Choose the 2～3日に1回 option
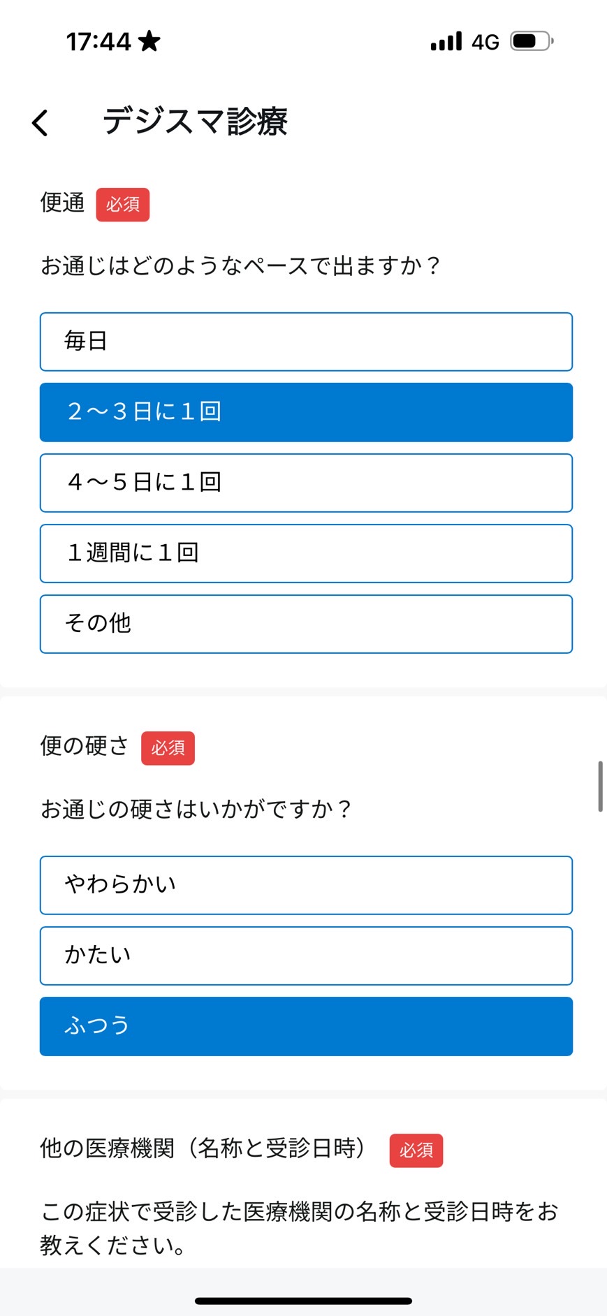This screenshot has height=1316, width=607. tap(306, 412)
